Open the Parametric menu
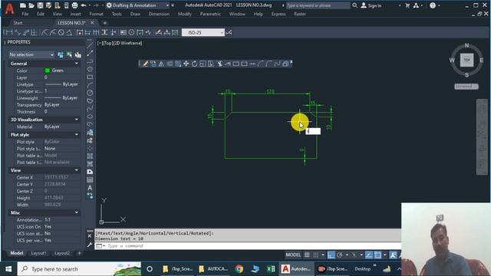 (x=210, y=14)
